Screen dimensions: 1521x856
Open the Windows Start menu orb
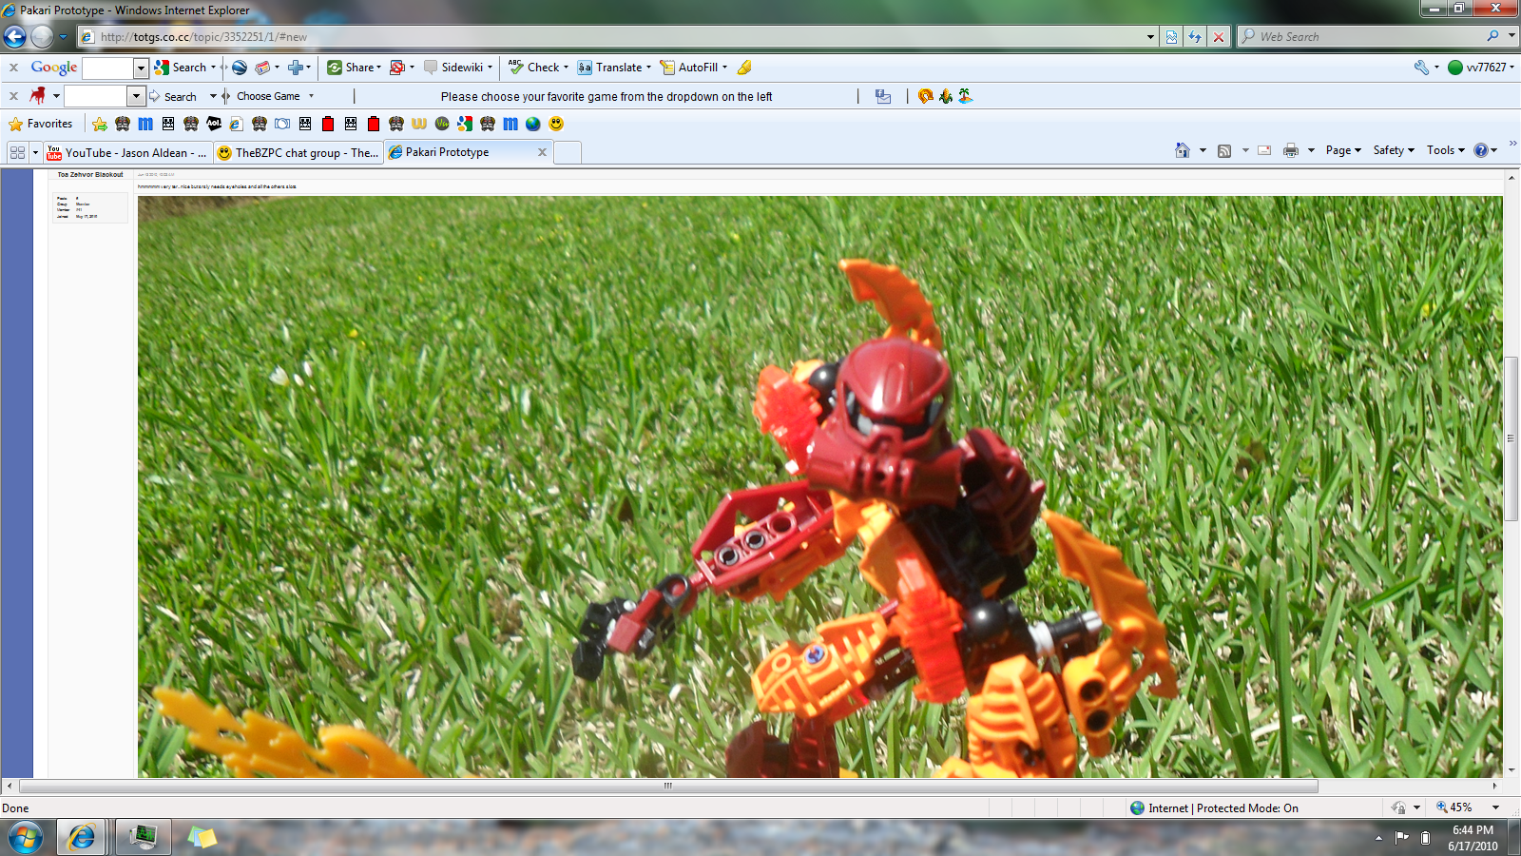pos(25,837)
